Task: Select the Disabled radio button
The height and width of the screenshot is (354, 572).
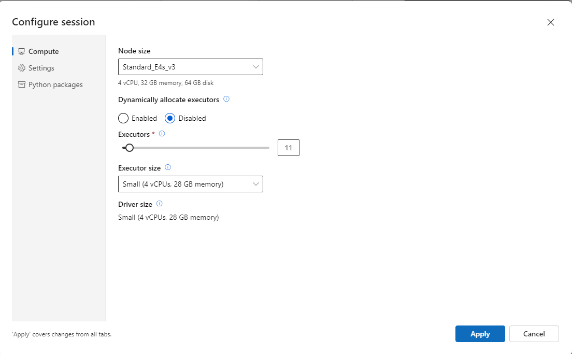Action: [170, 118]
